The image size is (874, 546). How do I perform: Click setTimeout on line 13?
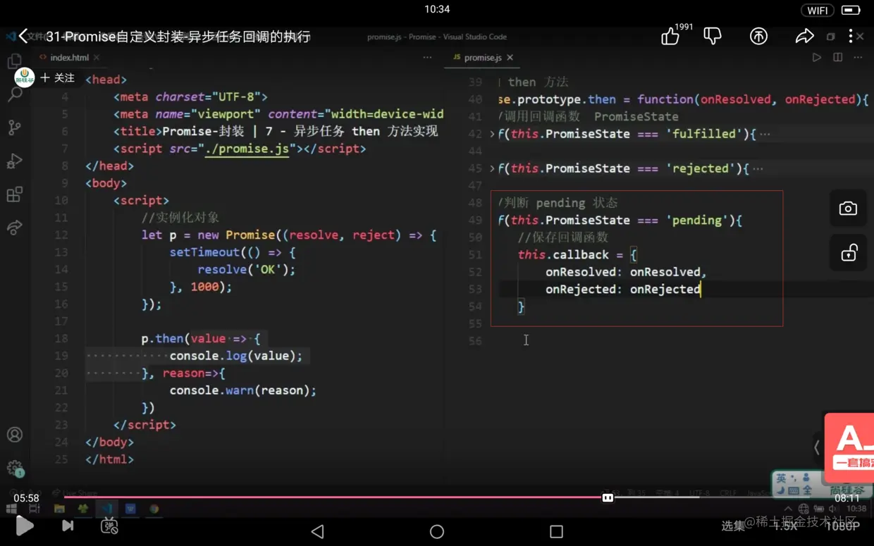(204, 252)
